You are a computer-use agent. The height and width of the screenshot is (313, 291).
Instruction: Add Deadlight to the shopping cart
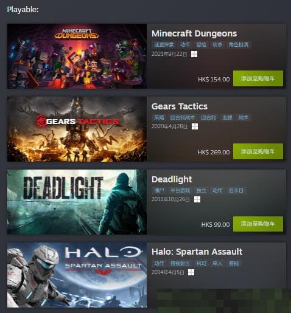[x=258, y=224]
